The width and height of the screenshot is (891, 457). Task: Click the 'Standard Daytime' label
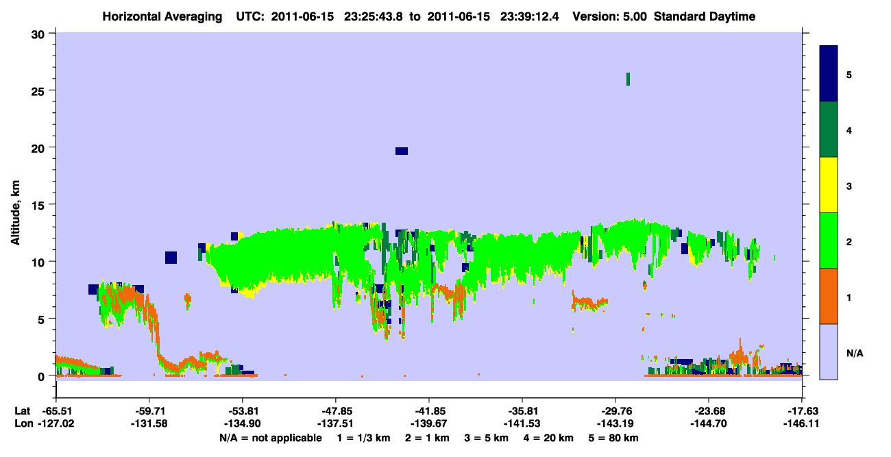tap(705, 16)
